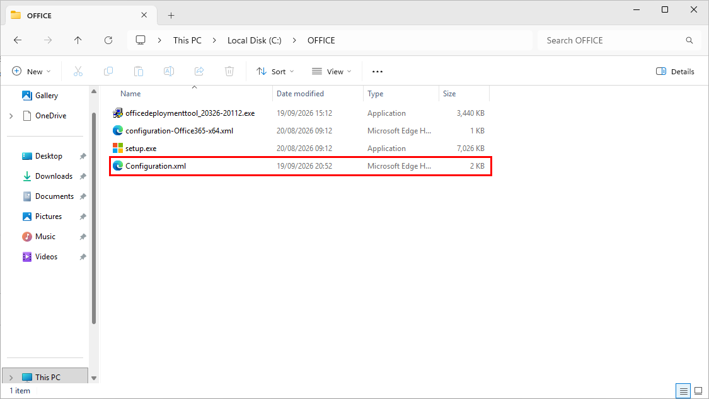Unpin Music from quick access

(x=83, y=237)
